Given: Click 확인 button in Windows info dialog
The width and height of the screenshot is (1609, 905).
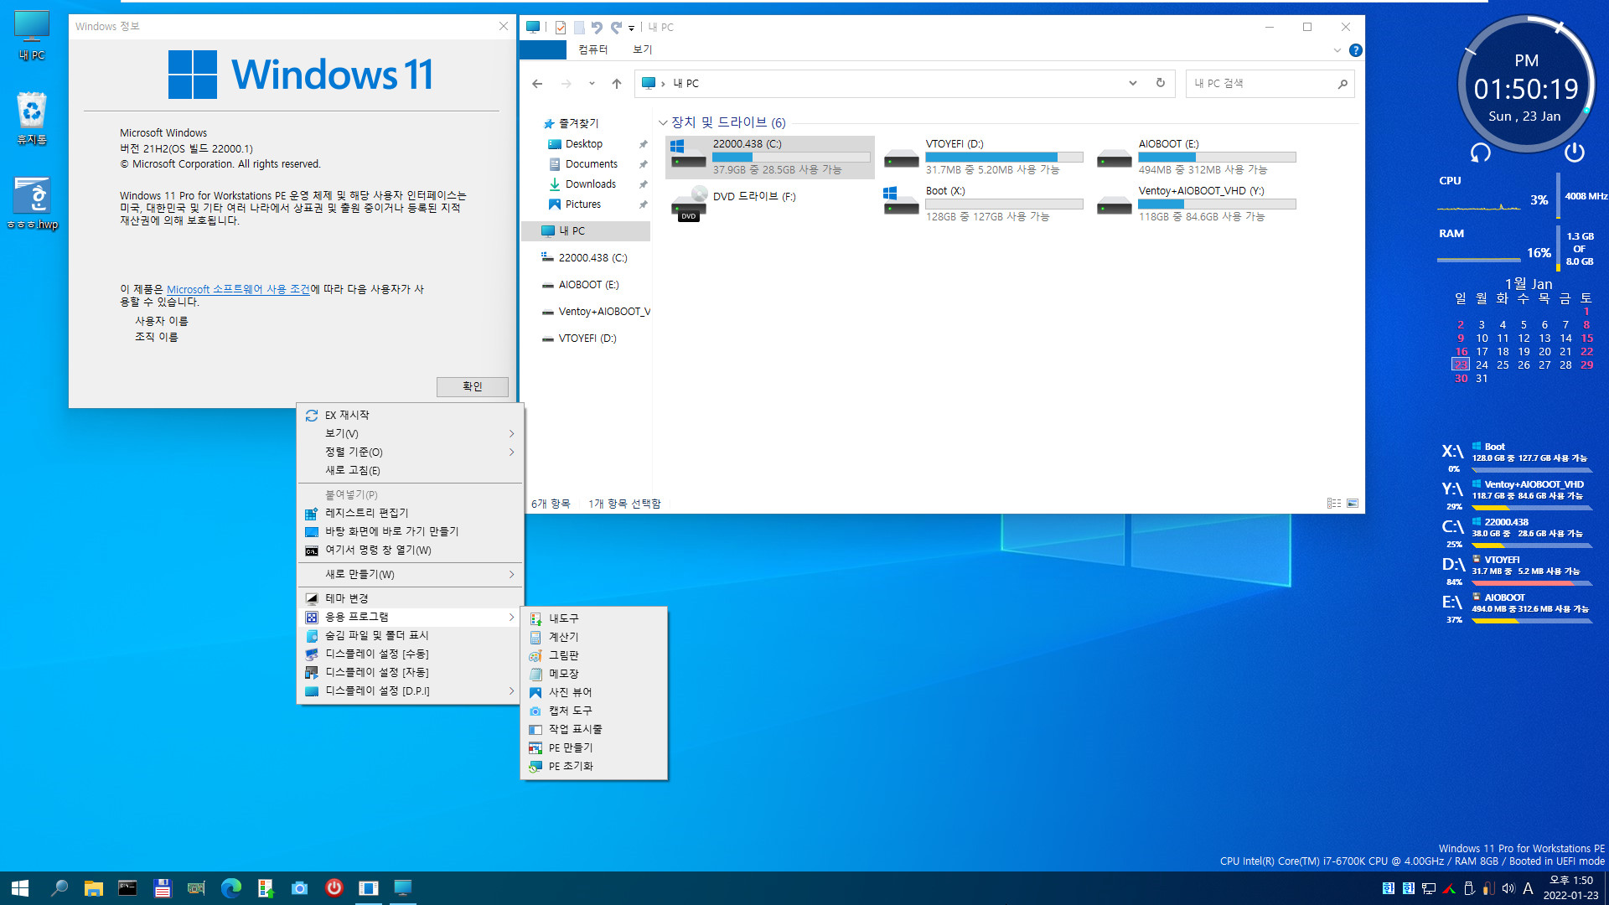Looking at the screenshot, I should [471, 385].
